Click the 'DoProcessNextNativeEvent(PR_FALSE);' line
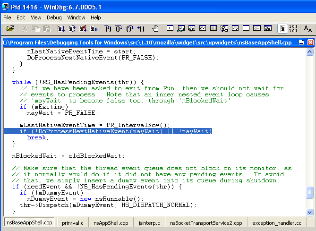The height and width of the screenshot is (231, 316). point(93,58)
